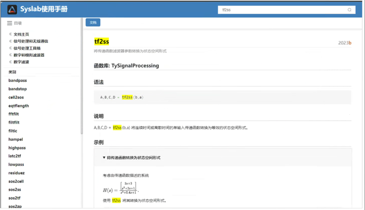The image size is (365, 210).
Task: Click the Syslab使用手册 title
Action: click(44, 9)
